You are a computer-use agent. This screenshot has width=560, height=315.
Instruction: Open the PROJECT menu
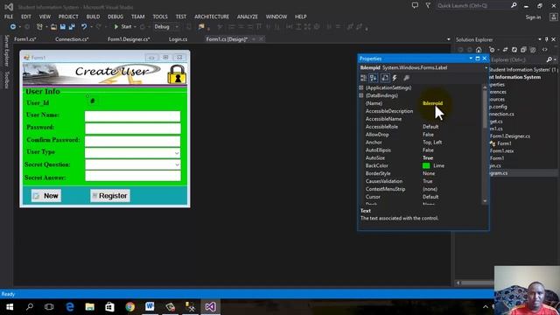click(68, 17)
